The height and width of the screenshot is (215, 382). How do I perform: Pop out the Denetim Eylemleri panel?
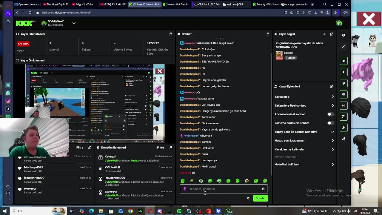pyautogui.click(x=170, y=148)
